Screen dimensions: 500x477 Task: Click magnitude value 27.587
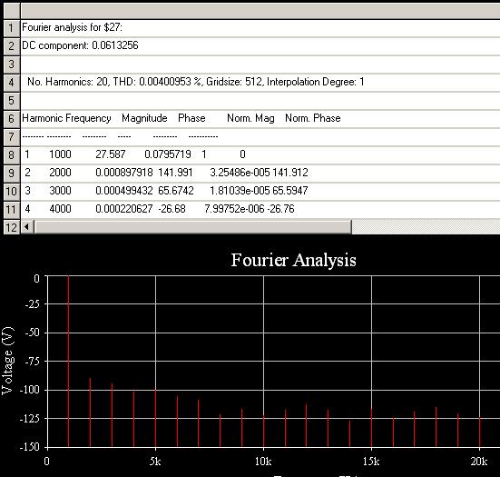111,154
